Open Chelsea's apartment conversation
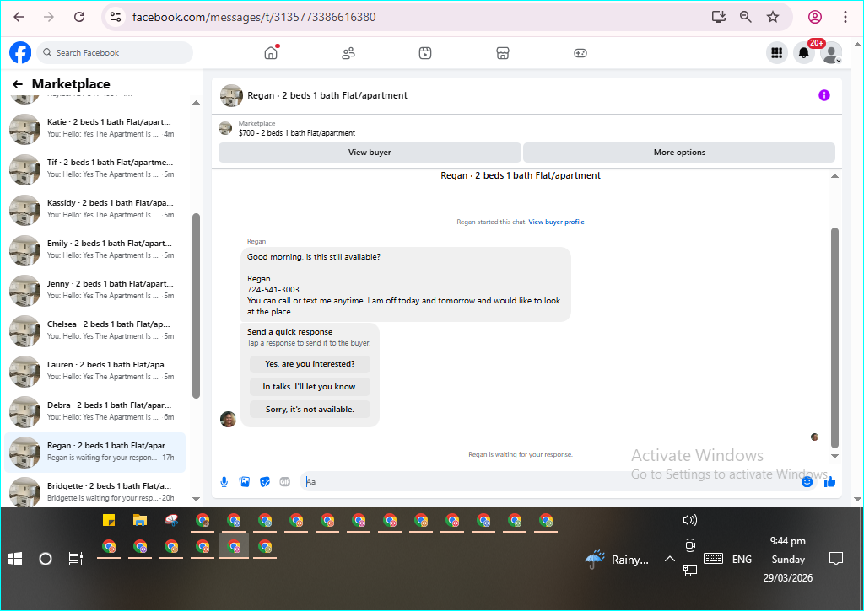 coord(94,330)
